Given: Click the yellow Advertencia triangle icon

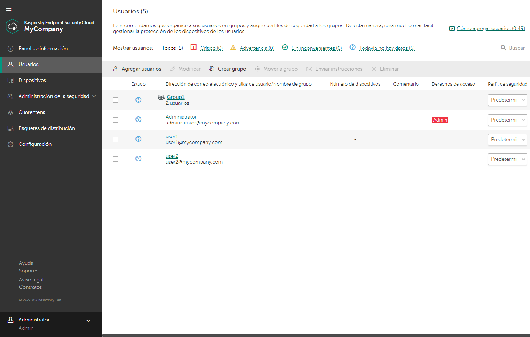Looking at the screenshot, I should [233, 48].
